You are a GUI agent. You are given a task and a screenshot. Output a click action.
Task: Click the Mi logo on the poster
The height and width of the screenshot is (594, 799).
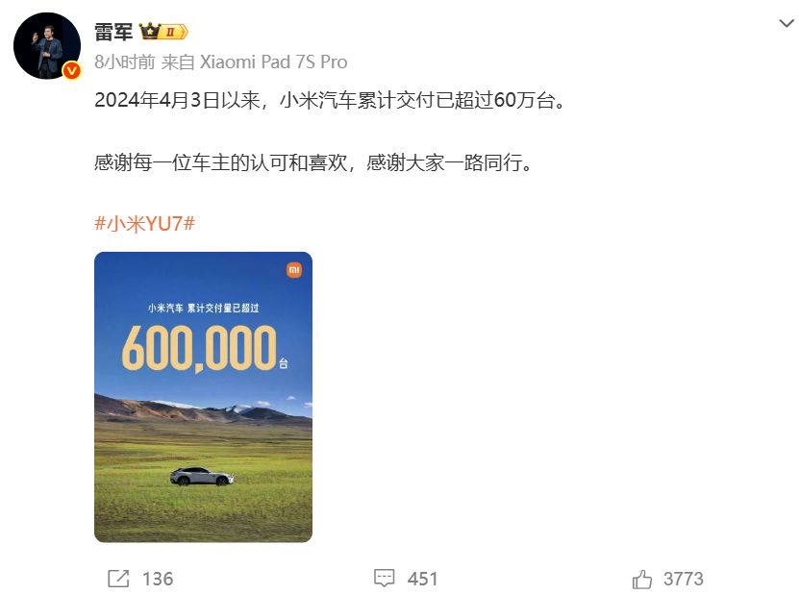click(x=294, y=269)
